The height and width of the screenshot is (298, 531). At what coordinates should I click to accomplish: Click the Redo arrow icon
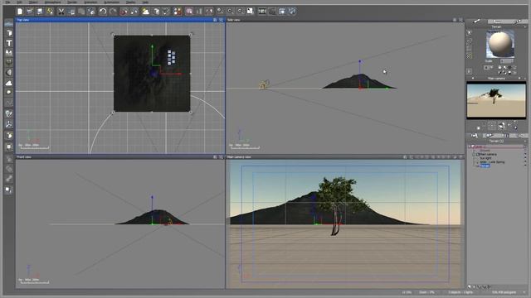point(113,12)
